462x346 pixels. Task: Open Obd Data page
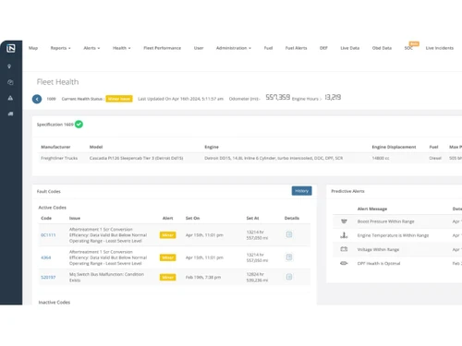[382, 48]
